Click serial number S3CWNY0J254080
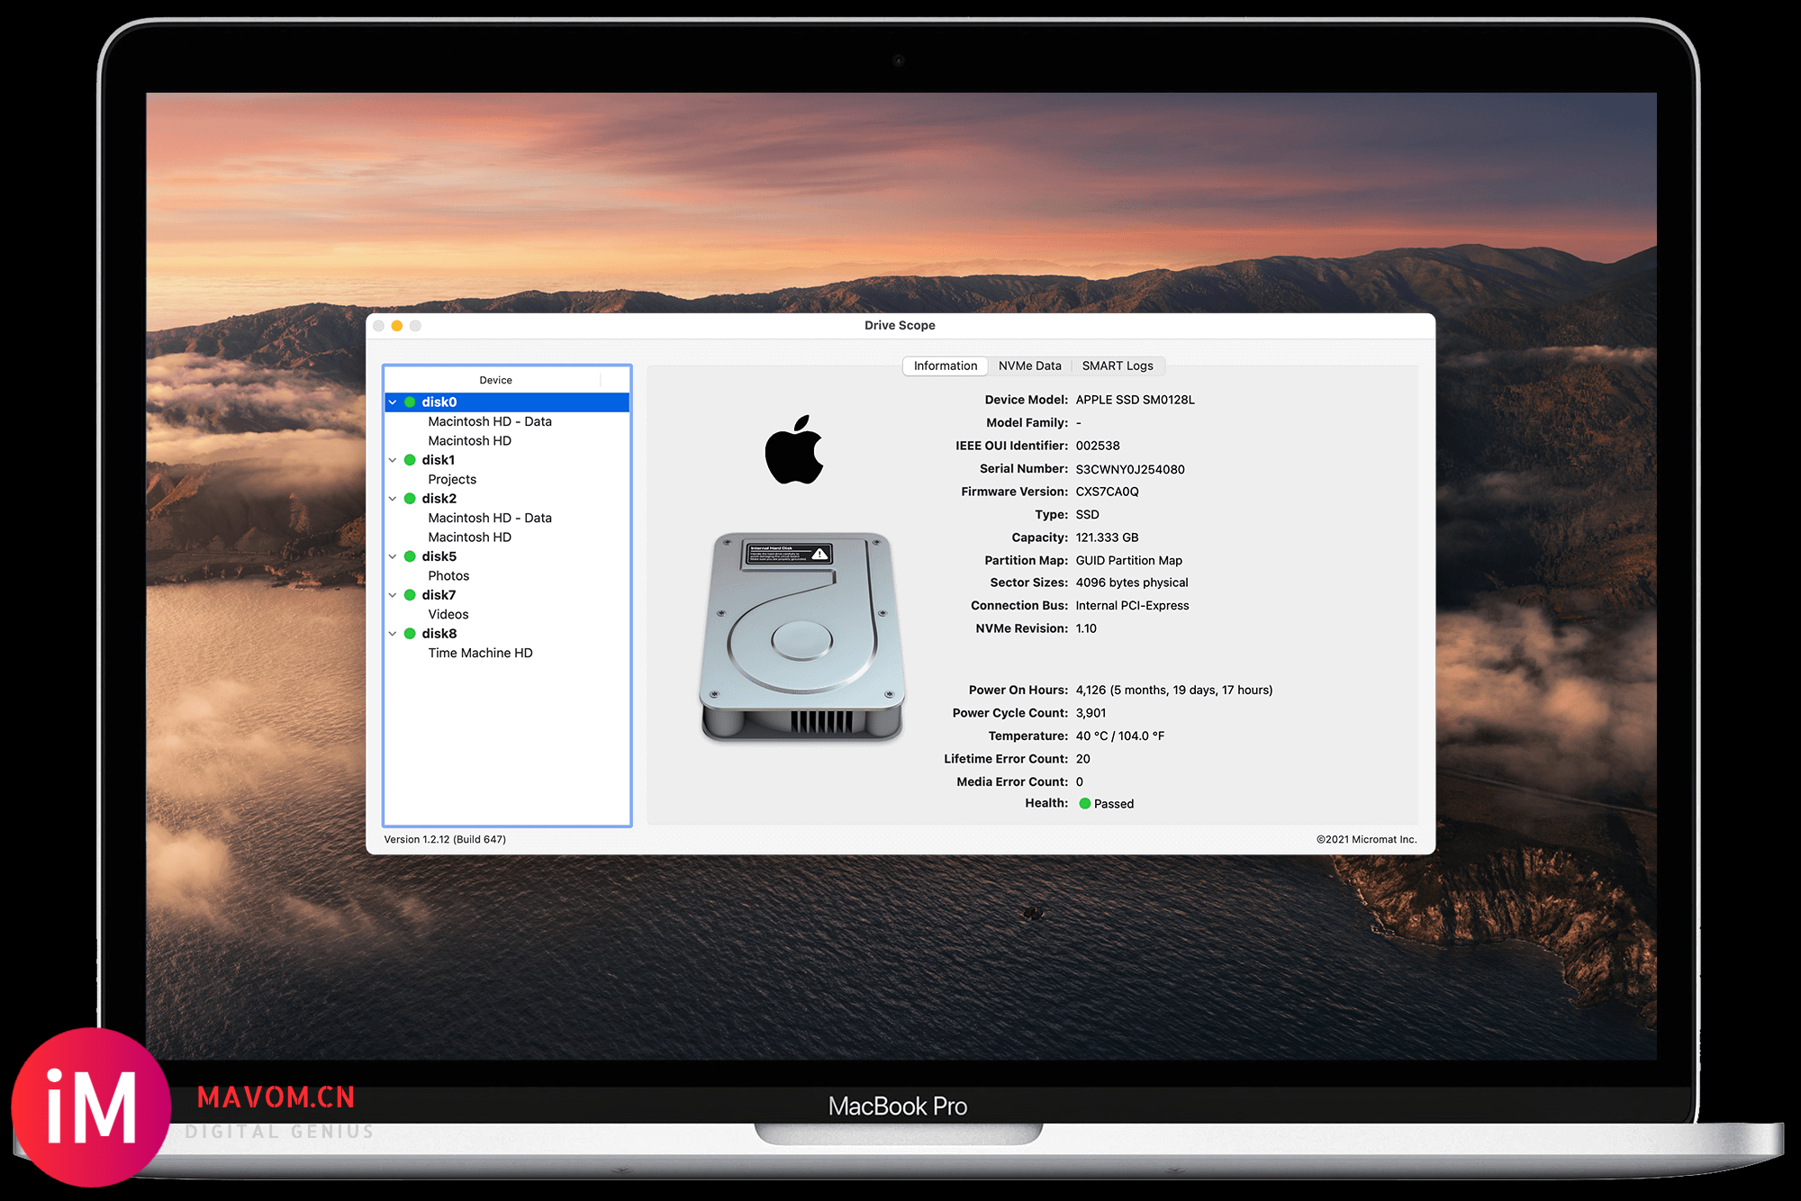The image size is (1801, 1201). (x=1130, y=469)
